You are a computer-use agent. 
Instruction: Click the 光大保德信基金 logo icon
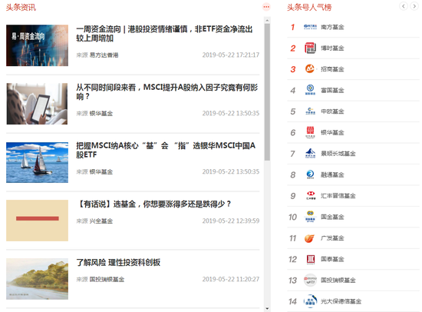coord(310,301)
